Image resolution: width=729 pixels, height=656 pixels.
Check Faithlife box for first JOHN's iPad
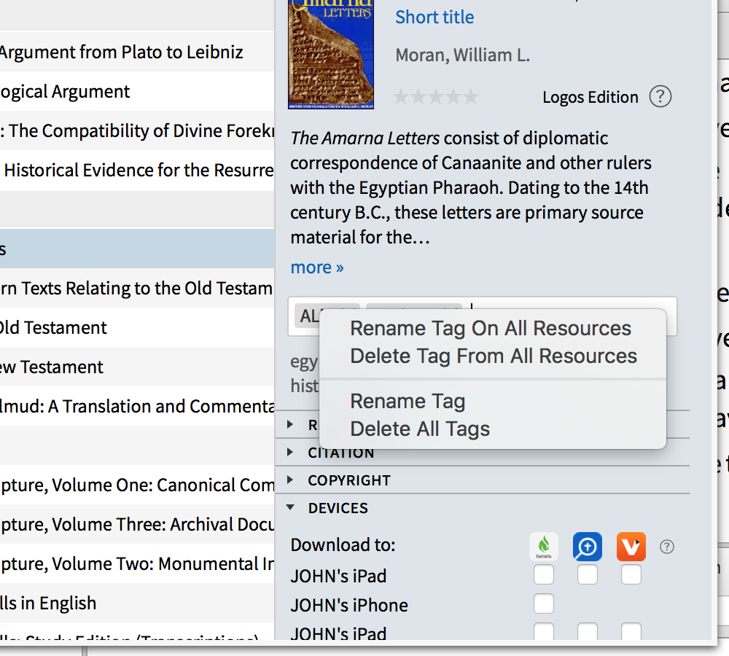coord(544,574)
